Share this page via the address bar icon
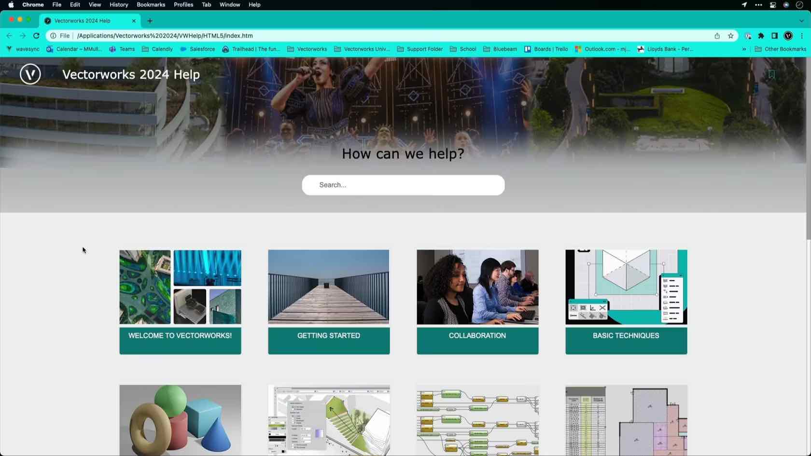Viewport: 811px width, 456px height. tap(717, 36)
